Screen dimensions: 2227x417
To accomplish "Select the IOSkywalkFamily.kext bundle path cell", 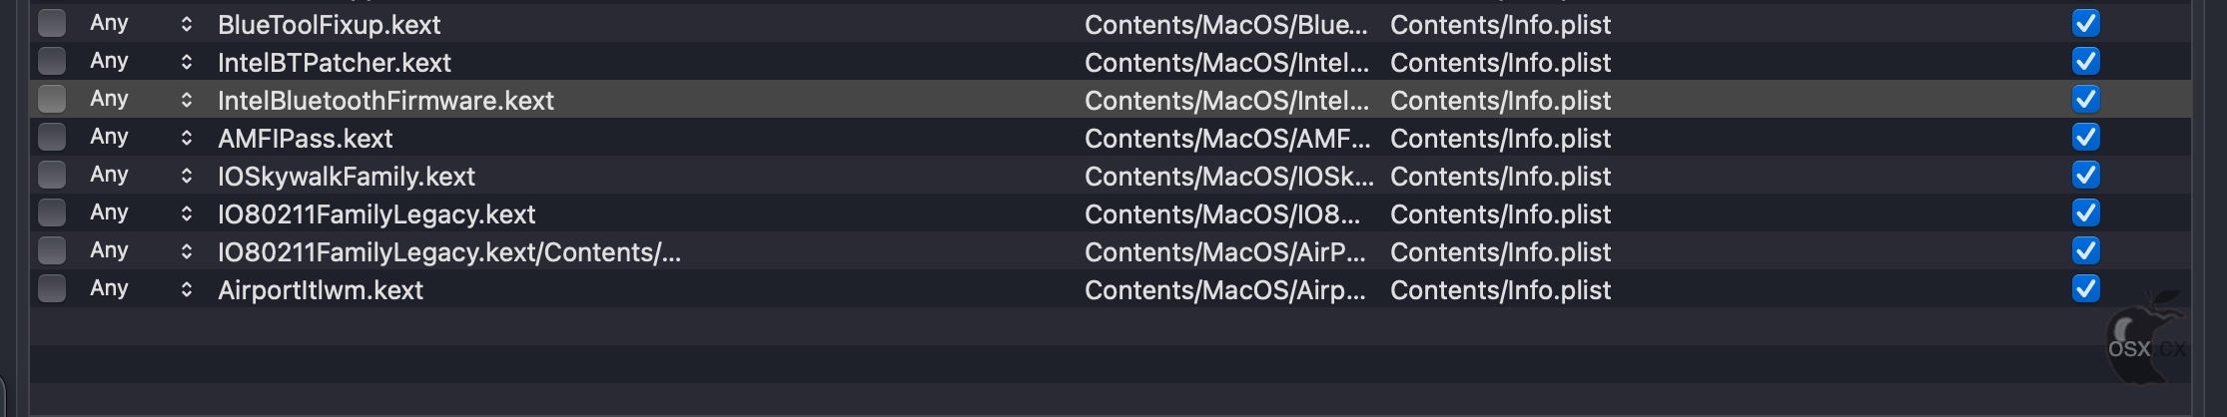I will (347, 176).
